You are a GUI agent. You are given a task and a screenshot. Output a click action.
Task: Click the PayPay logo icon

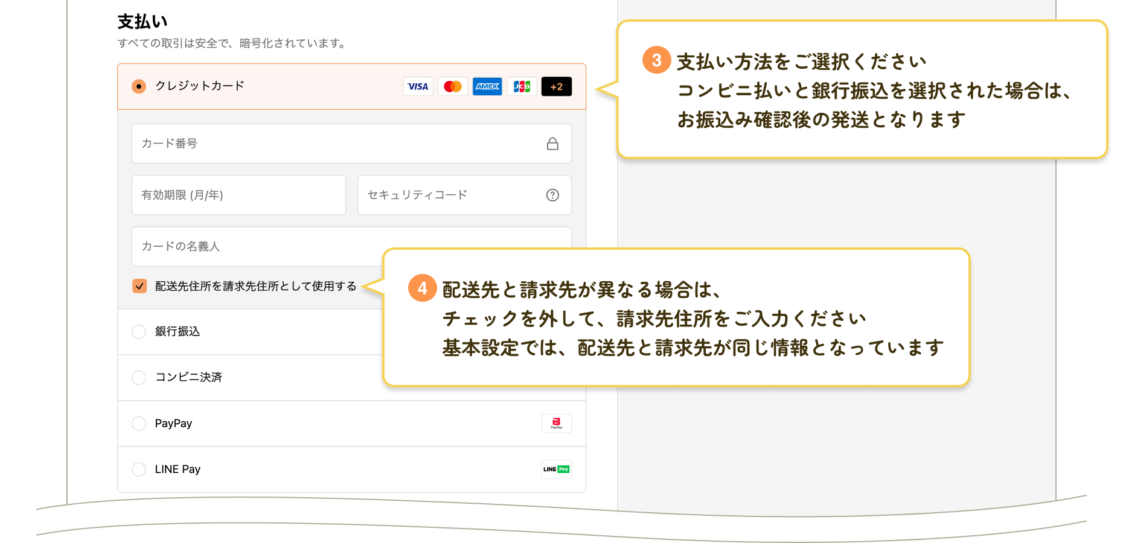[557, 424]
